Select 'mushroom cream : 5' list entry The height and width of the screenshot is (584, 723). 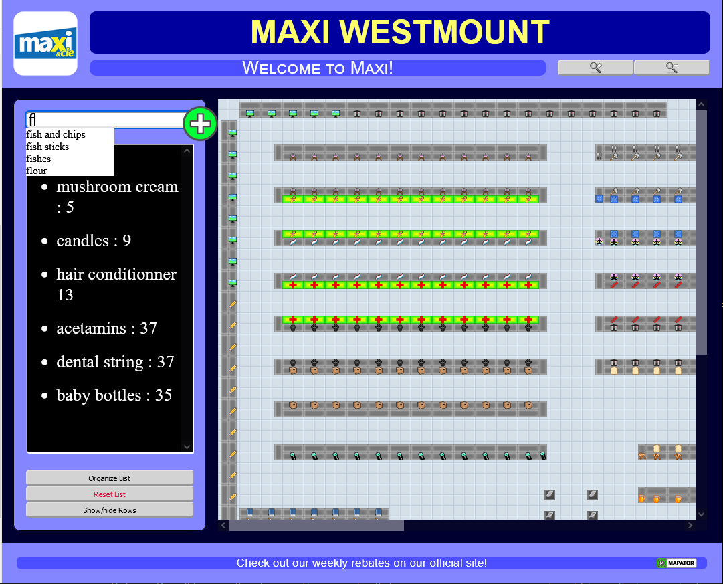(117, 197)
